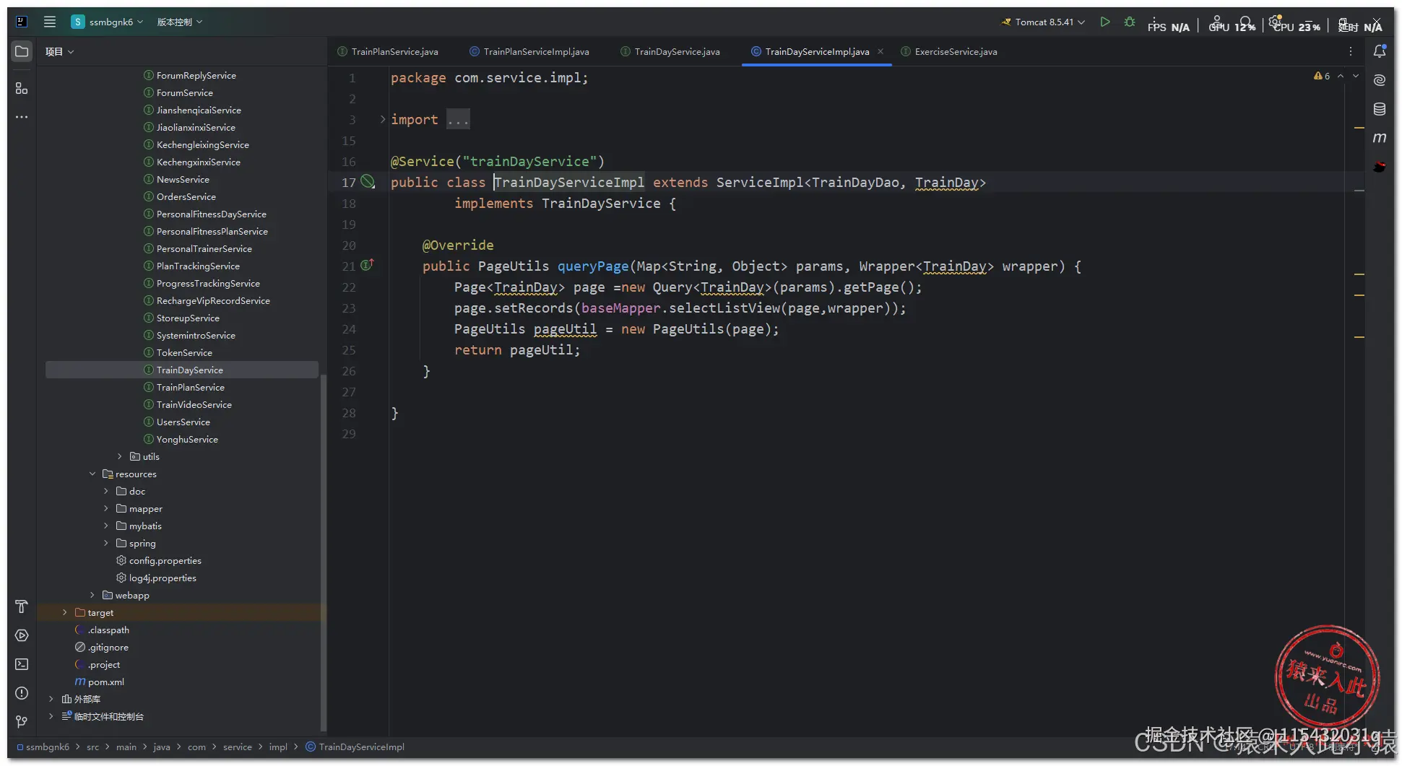Select pom.xml in the project tree
The width and height of the screenshot is (1402, 766).
click(105, 682)
